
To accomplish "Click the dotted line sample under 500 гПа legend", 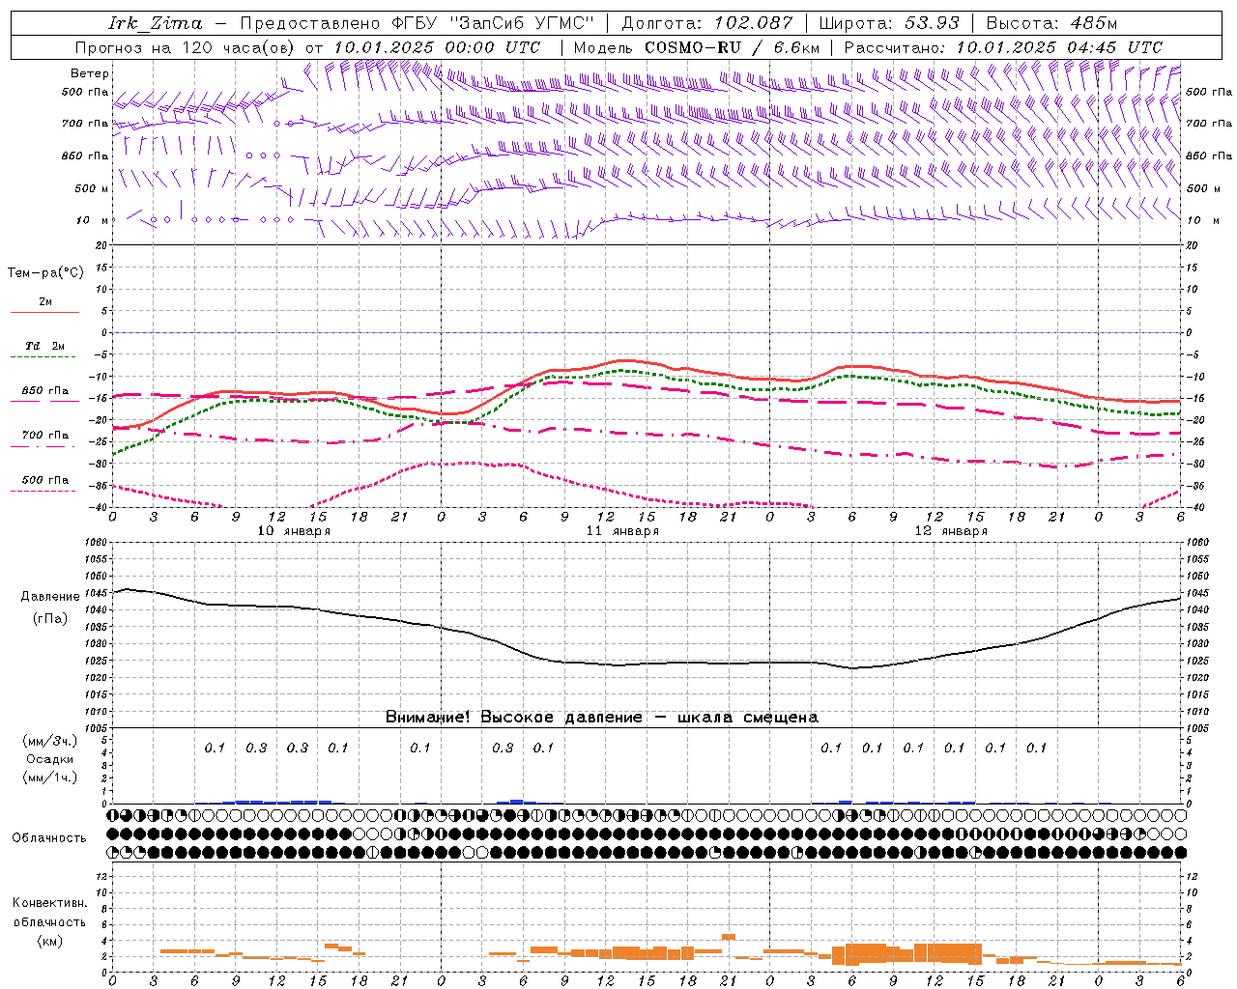I will tap(44, 492).
